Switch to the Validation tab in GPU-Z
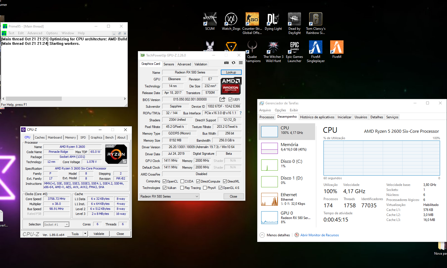 [x=201, y=64]
